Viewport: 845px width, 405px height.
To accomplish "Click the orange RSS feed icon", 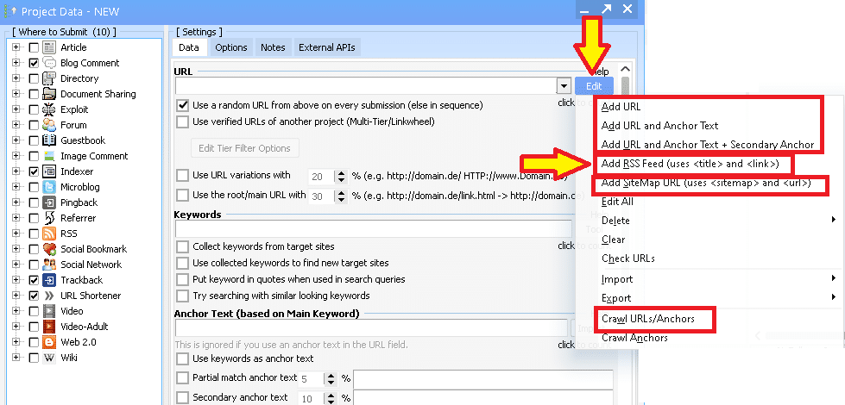I will (x=49, y=234).
